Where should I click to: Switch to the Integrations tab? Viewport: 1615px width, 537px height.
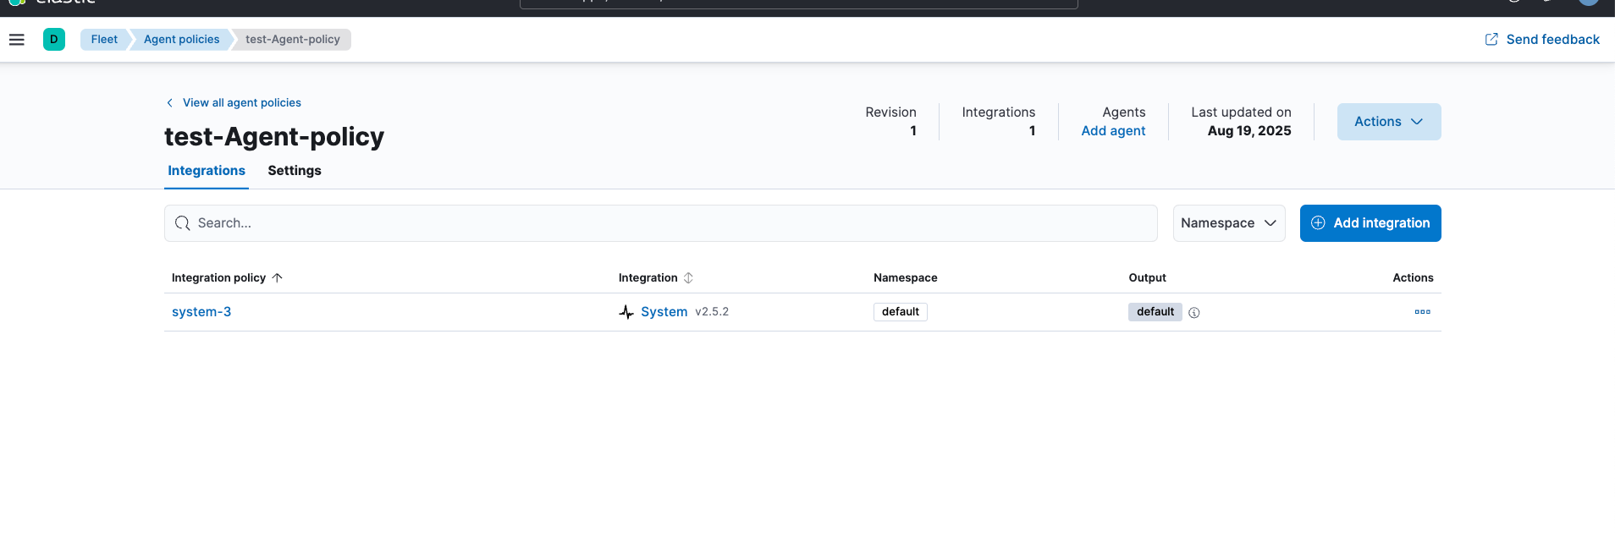207,171
